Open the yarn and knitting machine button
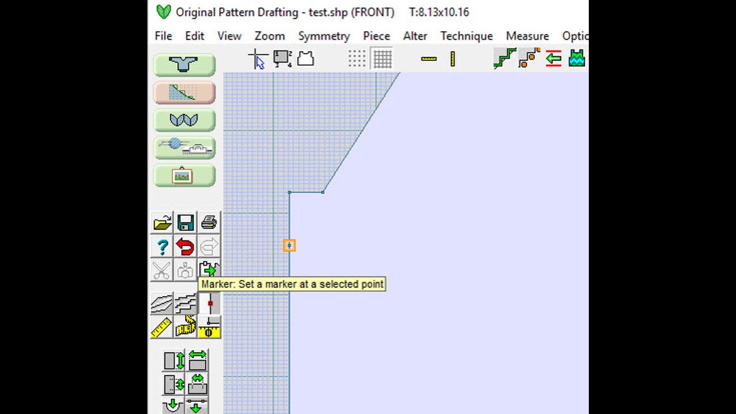 pos(184,147)
